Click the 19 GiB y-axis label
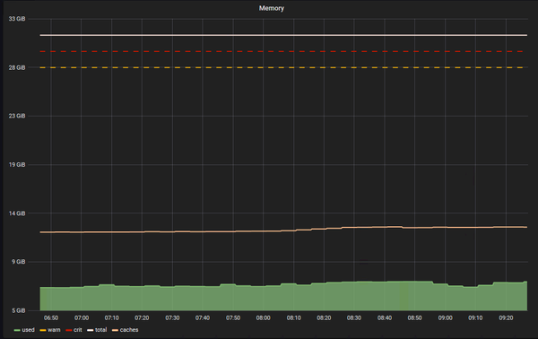The width and height of the screenshot is (538, 339). [17, 165]
